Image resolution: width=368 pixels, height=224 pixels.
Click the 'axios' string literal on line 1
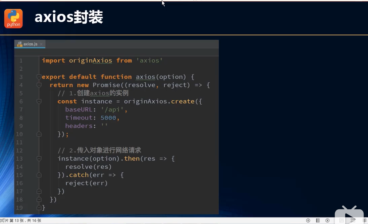(150, 60)
